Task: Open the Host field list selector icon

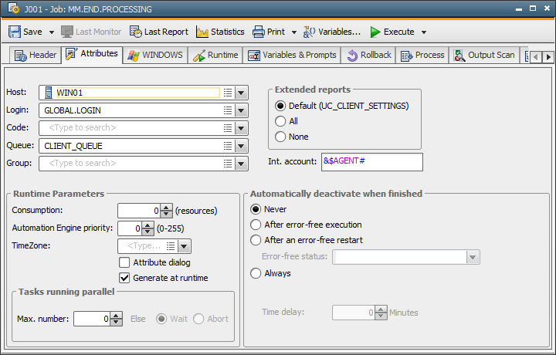Action: 227,93
